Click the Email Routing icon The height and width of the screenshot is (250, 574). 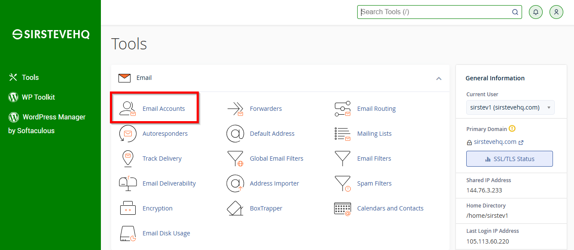click(342, 109)
